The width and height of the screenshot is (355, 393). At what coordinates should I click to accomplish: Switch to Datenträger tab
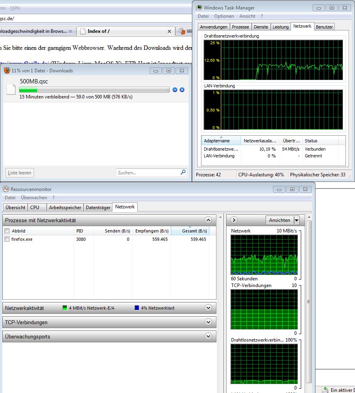tap(98, 207)
